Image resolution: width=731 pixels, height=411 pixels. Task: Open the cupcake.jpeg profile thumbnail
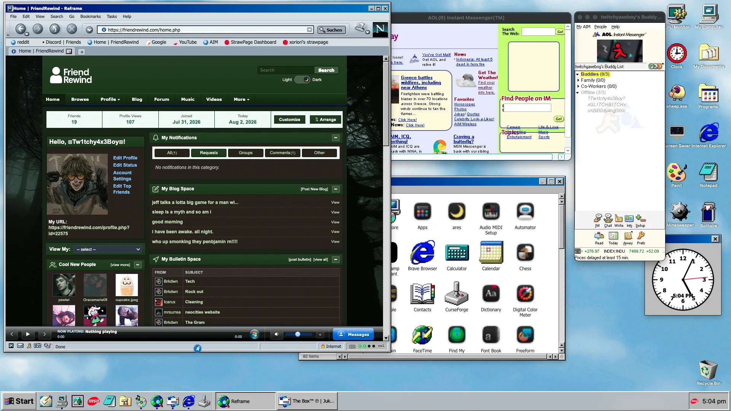127,285
